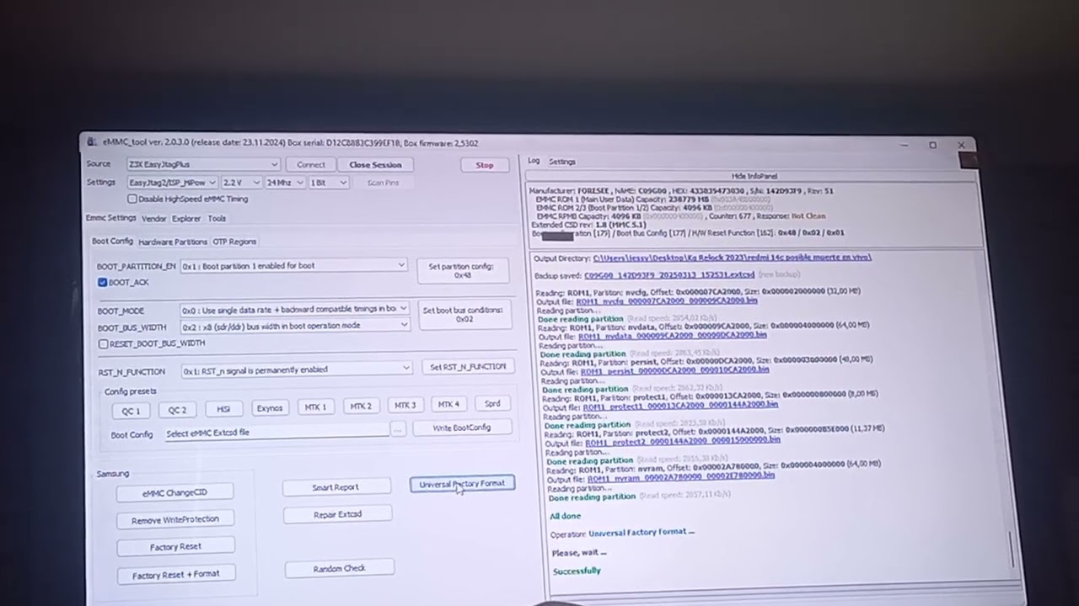Screen dimensions: 1079x606
Task: Click the Connect button
Action: tap(310, 165)
